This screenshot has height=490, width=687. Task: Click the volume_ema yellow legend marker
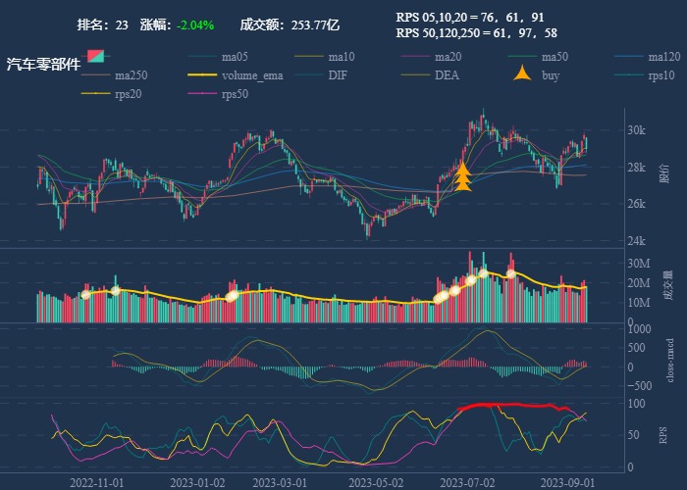tap(202, 75)
